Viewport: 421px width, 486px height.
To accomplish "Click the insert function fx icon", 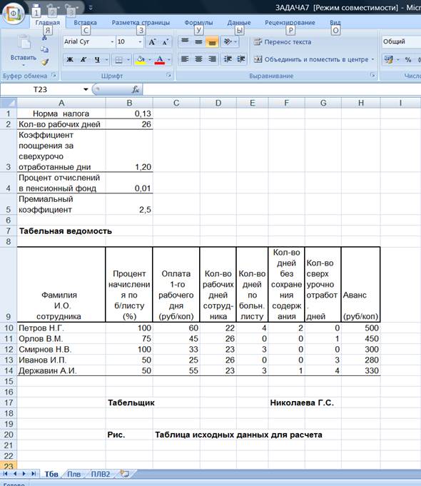I will click(136, 90).
